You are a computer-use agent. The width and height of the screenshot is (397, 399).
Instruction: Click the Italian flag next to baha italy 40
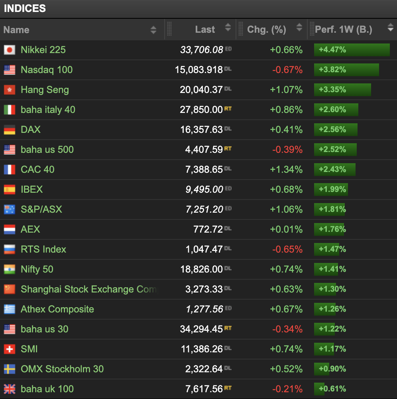[x=10, y=110]
